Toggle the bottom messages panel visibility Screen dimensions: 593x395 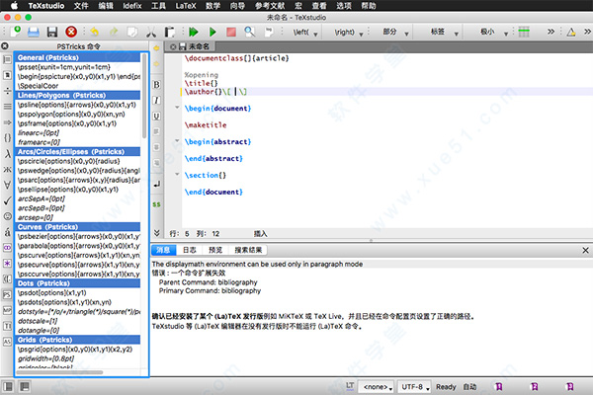(x=25, y=387)
